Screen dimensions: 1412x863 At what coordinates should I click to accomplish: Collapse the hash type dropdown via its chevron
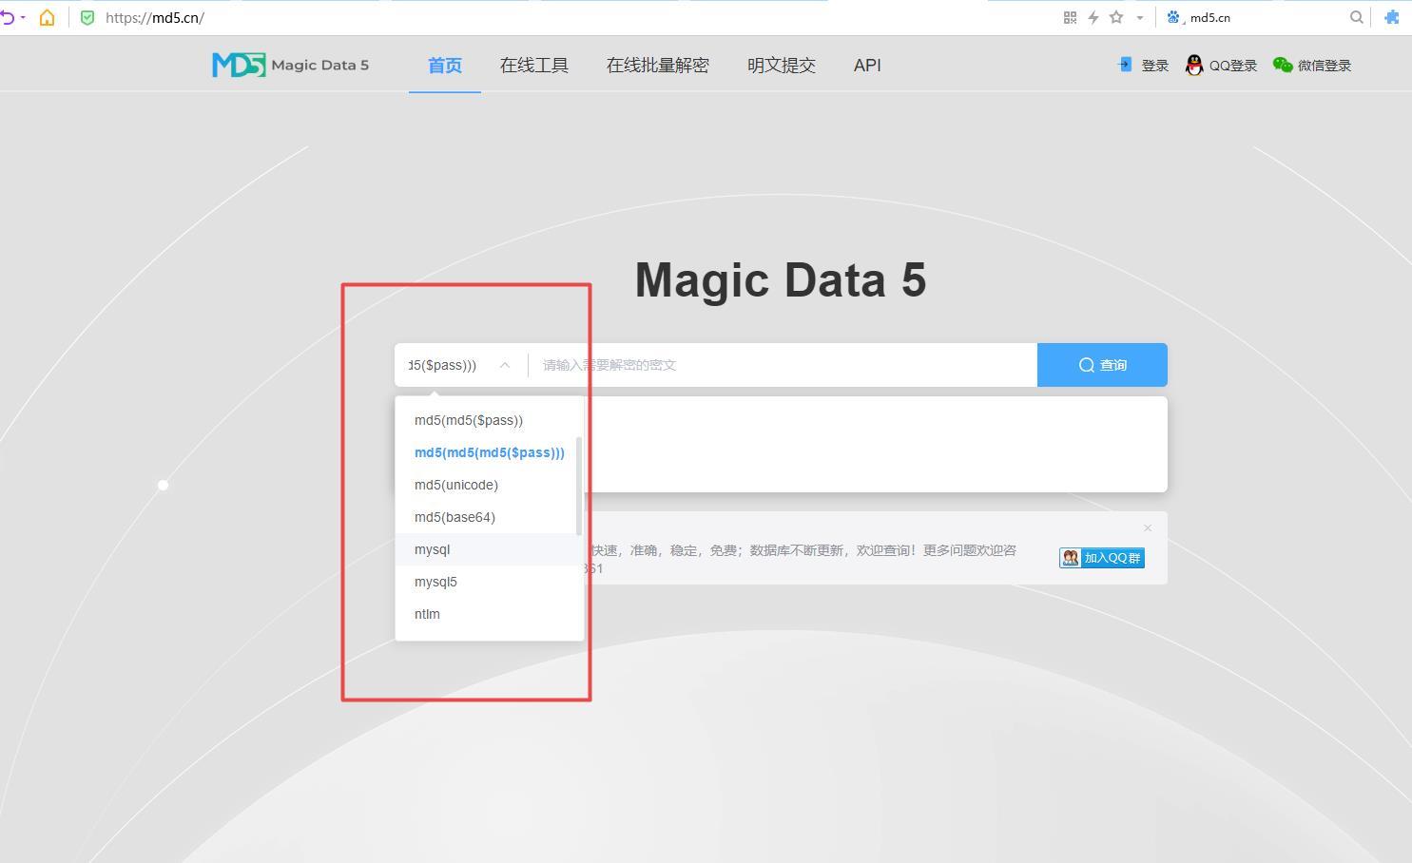tap(505, 365)
